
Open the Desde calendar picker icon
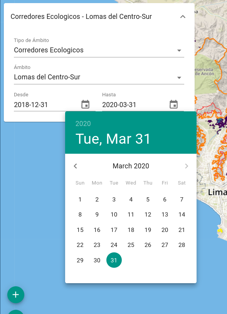[x=85, y=104]
